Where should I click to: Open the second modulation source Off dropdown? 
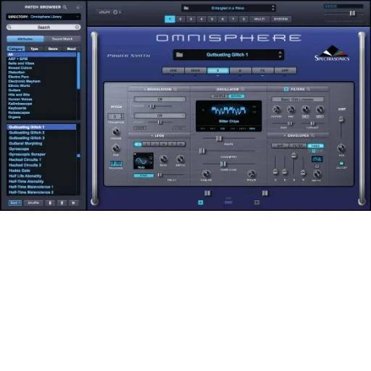pyautogui.click(x=159, y=116)
